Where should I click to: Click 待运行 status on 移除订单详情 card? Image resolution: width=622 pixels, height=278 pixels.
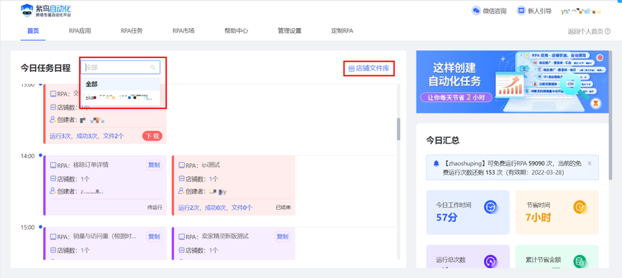[x=155, y=207]
